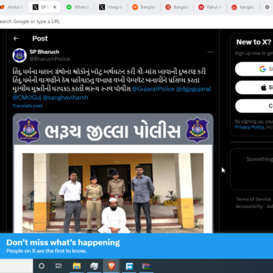This screenshot has width=273, height=273.
Task: Click the Create account button
Action: pyautogui.click(x=254, y=106)
